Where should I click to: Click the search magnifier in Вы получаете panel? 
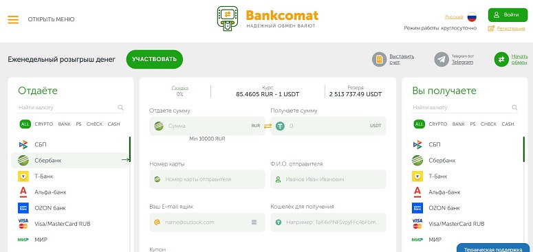514,108
